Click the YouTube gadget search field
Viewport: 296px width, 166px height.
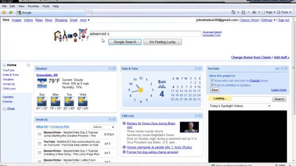pyautogui.click(x=240, y=99)
